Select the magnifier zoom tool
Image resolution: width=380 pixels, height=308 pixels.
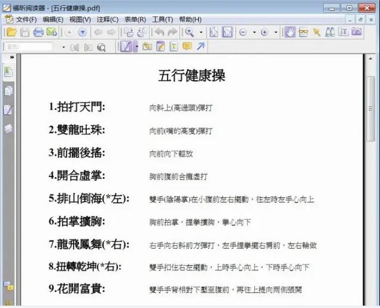[x=189, y=32]
